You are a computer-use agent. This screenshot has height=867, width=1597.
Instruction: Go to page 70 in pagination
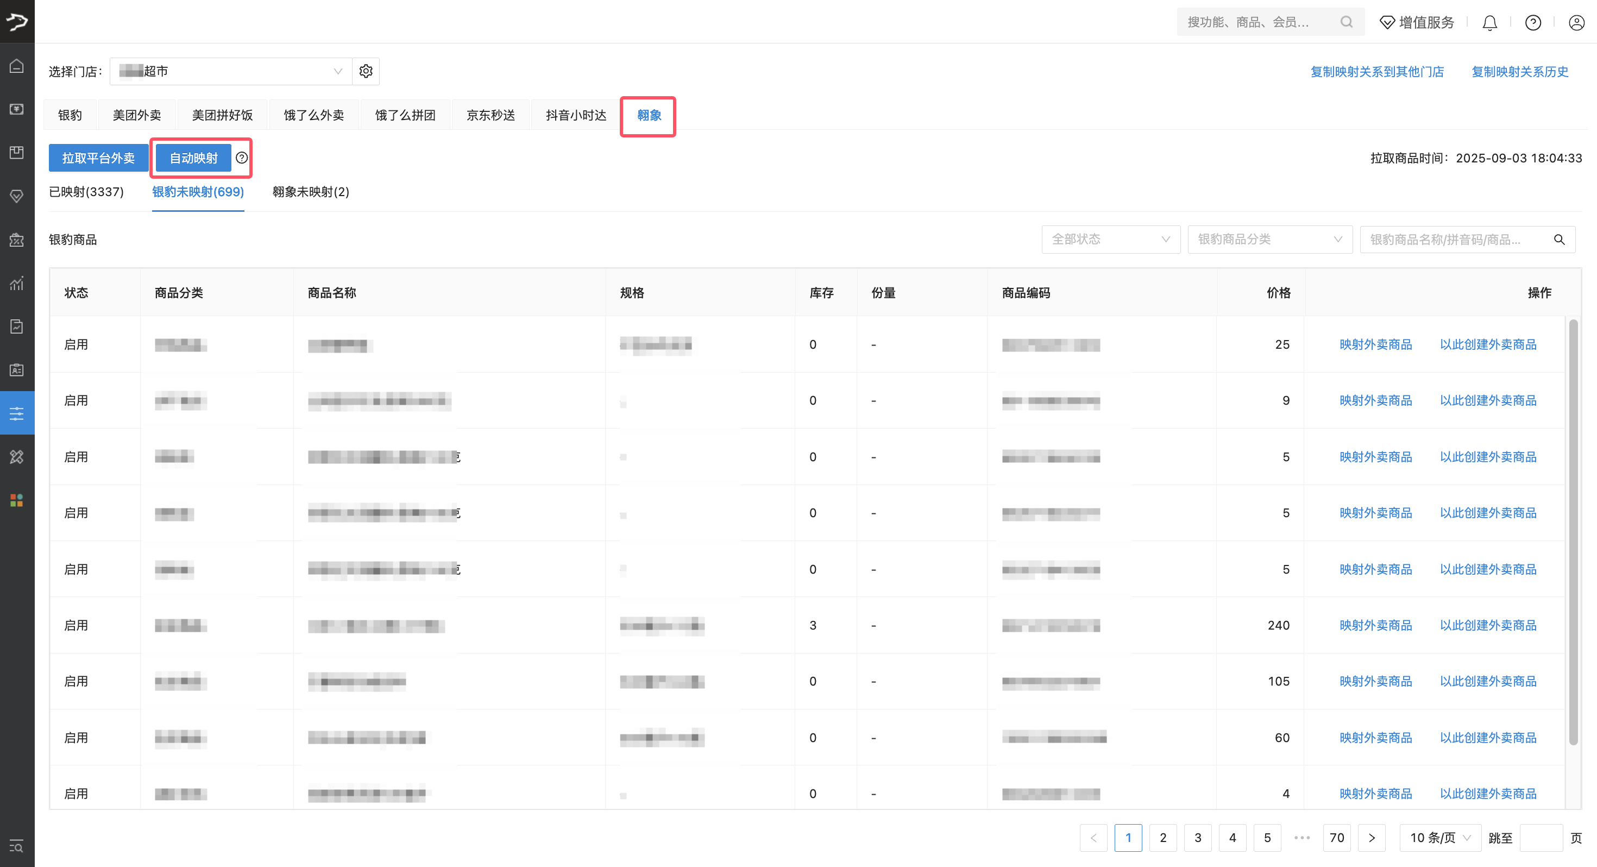(1336, 838)
